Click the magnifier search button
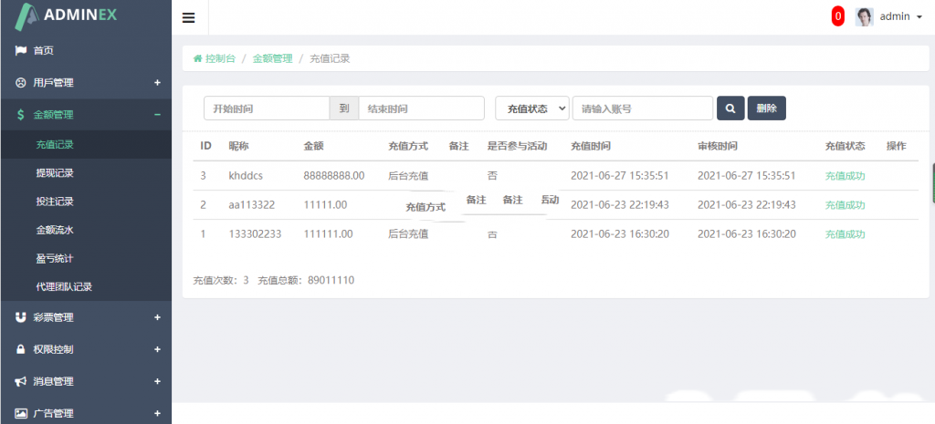 [x=730, y=109]
